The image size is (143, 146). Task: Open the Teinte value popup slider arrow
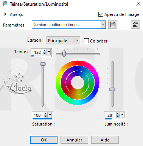[49, 52]
